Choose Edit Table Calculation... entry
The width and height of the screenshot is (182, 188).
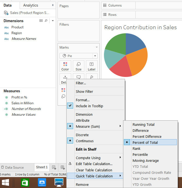[94, 164]
